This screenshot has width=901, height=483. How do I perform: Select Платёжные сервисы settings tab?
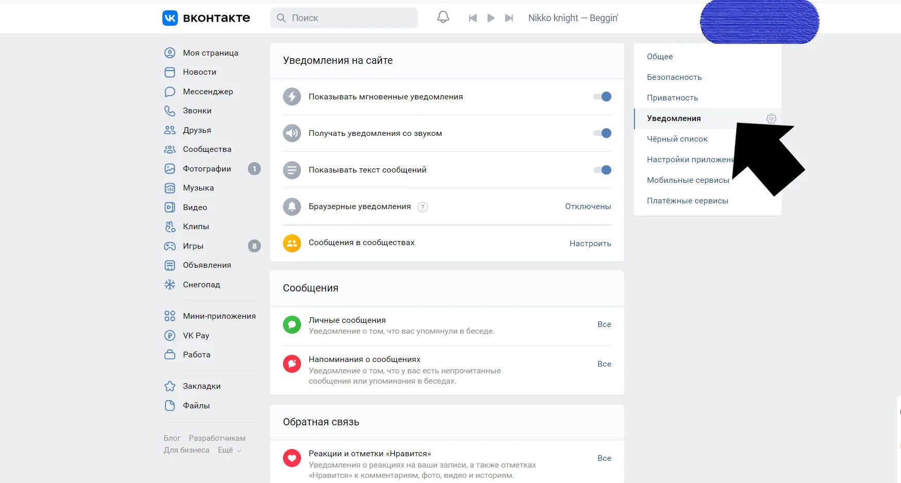coord(708,201)
